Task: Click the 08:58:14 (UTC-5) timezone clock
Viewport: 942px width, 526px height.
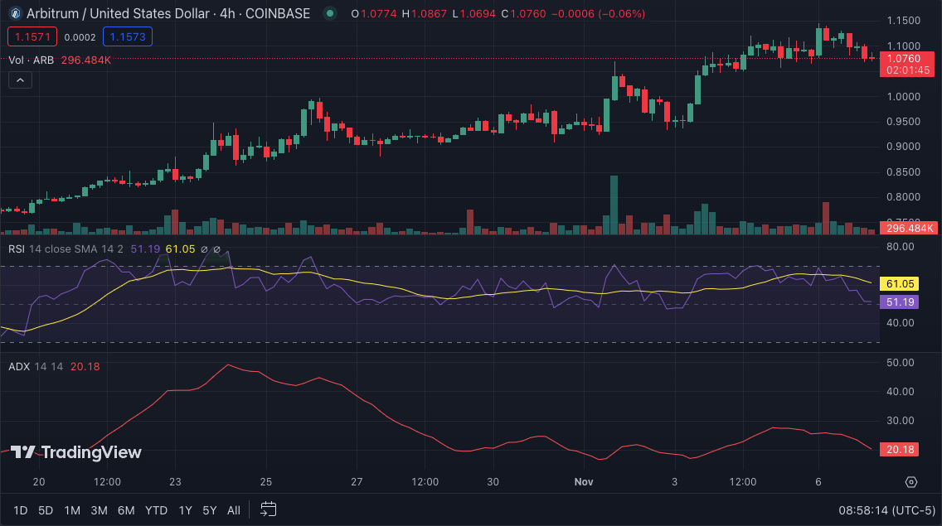Action: pyautogui.click(x=886, y=510)
